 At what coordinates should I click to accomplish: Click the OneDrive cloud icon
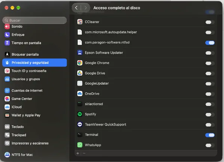point(80,94)
